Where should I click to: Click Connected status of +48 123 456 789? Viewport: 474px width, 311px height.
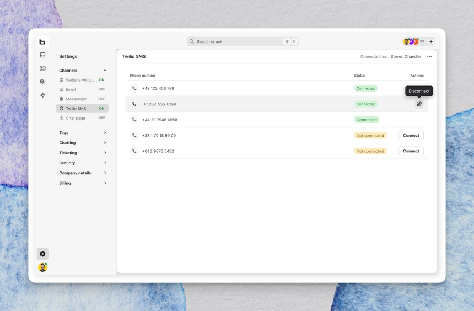pyautogui.click(x=366, y=88)
